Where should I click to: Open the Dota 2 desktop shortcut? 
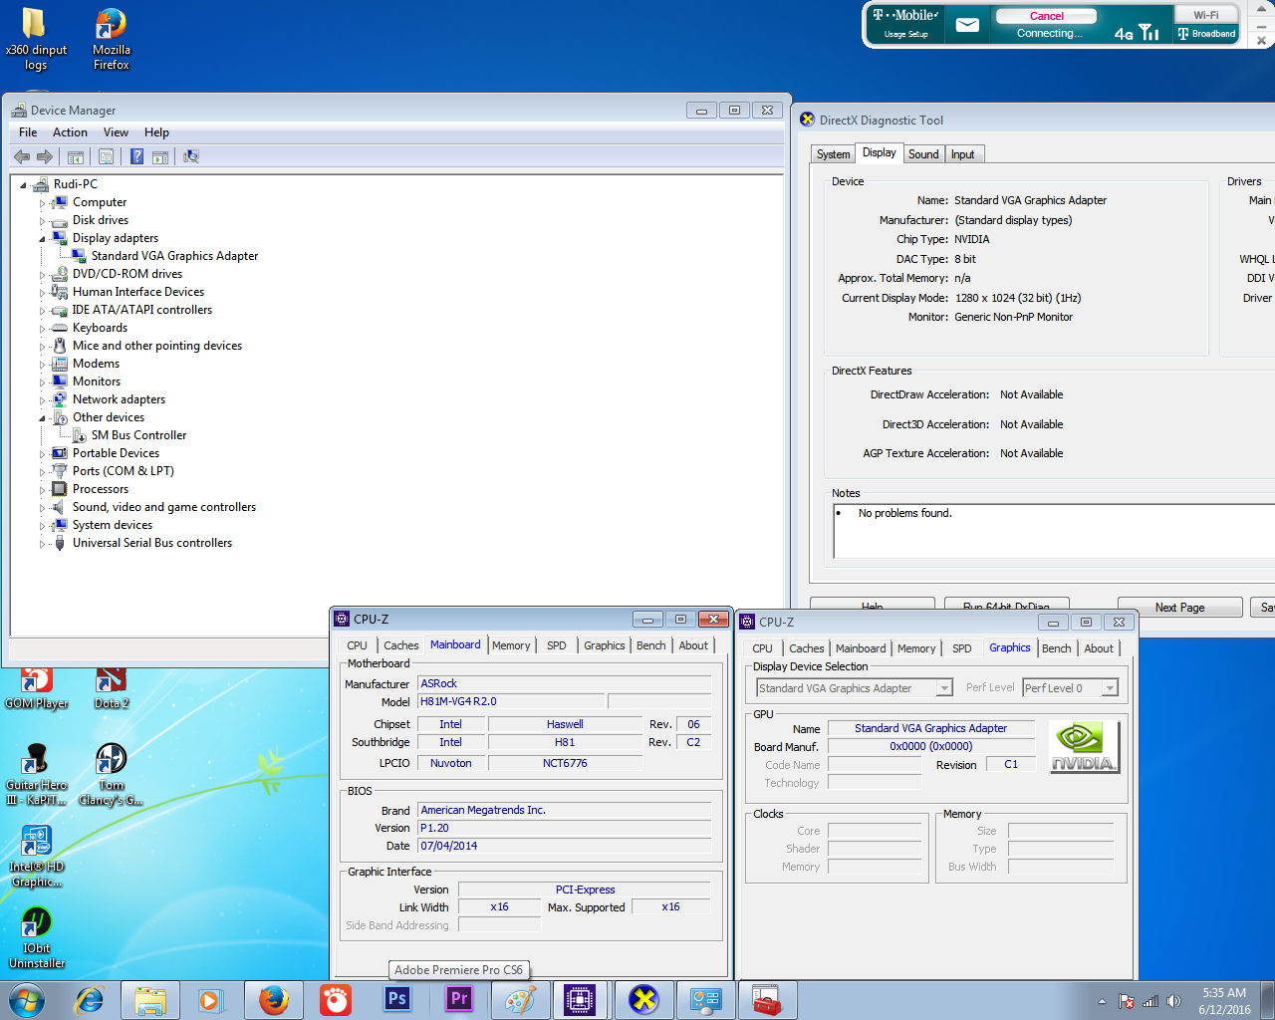tap(112, 687)
